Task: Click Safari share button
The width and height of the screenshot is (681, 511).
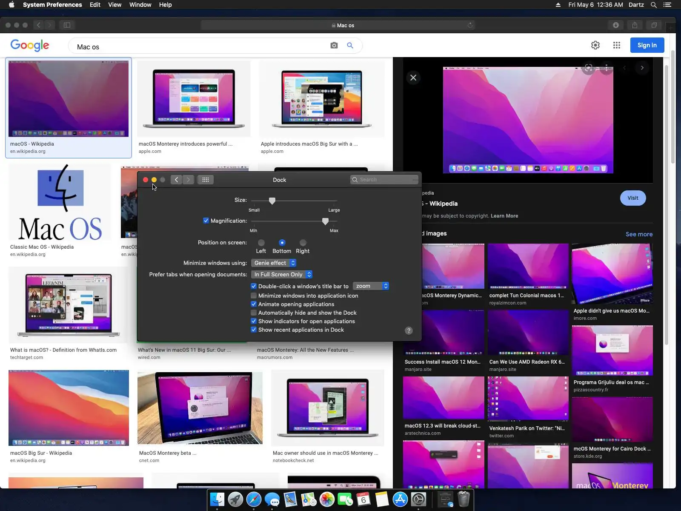Action: click(x=635, y=25)
